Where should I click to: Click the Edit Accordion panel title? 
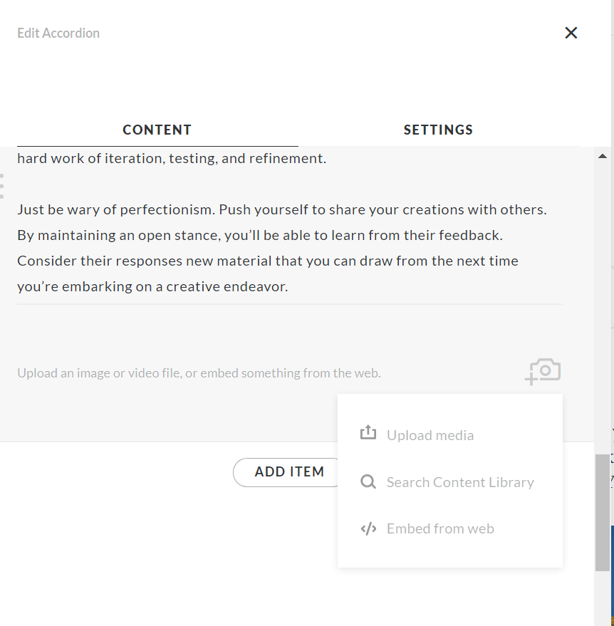pyautogui.click(x=58, y=33)
